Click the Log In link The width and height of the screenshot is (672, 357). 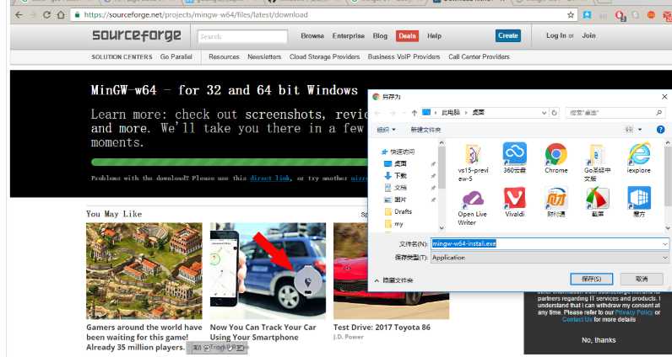pyautogui.click(x=555, y=36)
